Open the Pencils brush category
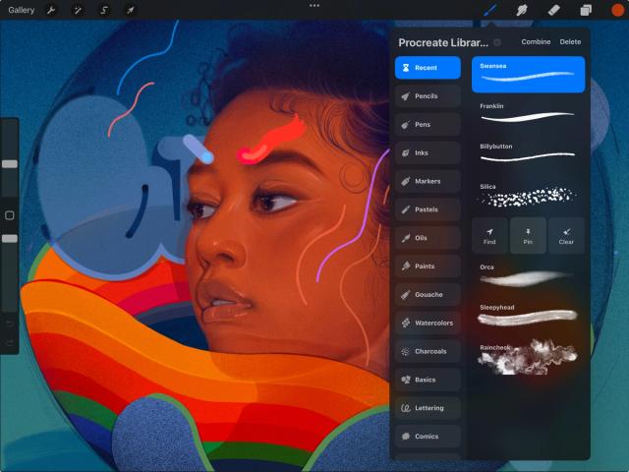The height and width of the screenshot is (472, 629). (x=428, y=96)
